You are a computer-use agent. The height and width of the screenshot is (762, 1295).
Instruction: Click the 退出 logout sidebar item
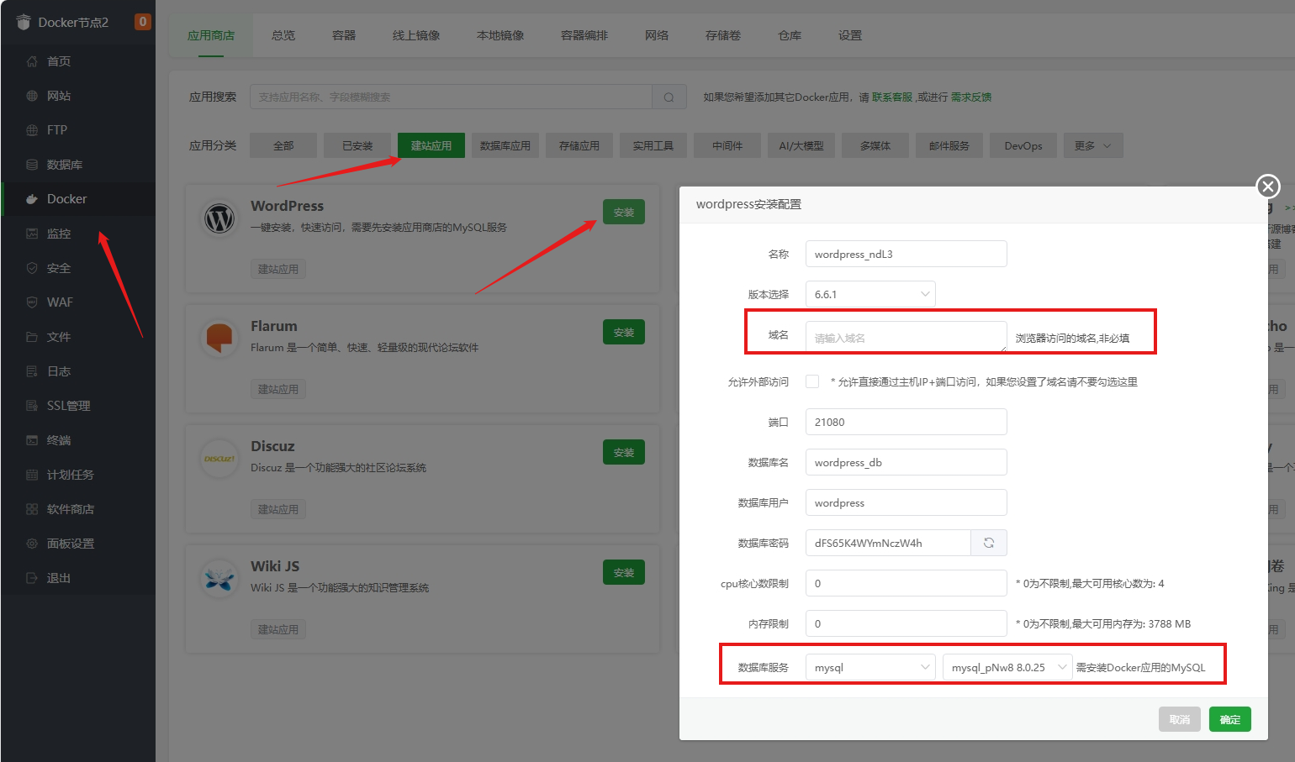coord(77,578)
